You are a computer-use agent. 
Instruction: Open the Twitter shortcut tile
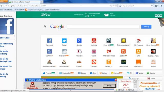click(64, 42)
